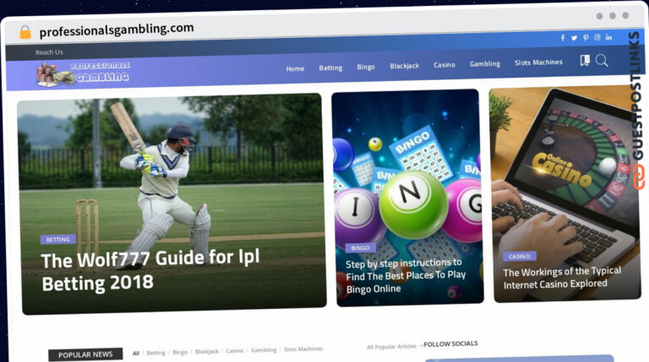Open the Pinterest social icon
This screenshot has height=362, width=649.
pyautogui.click(x=586, y=37)
